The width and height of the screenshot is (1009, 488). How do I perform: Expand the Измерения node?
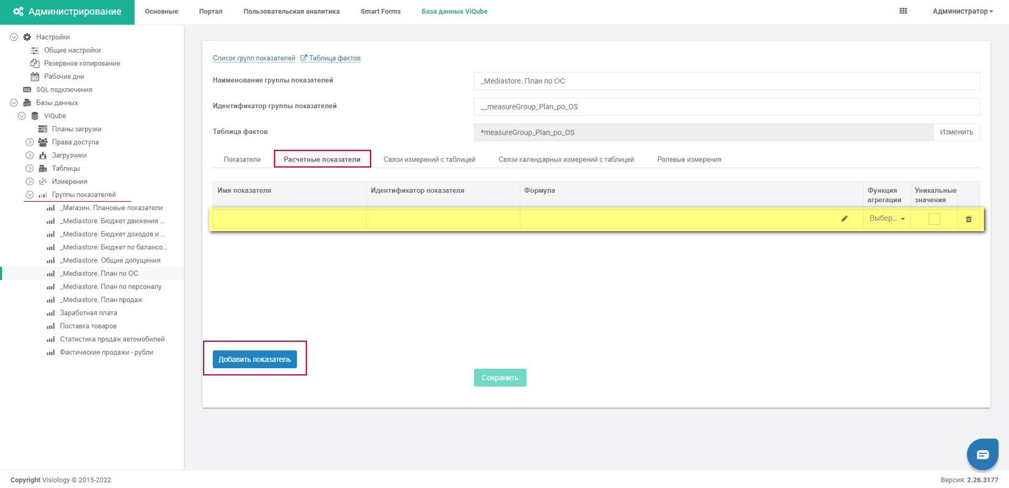tap(29, 182)
